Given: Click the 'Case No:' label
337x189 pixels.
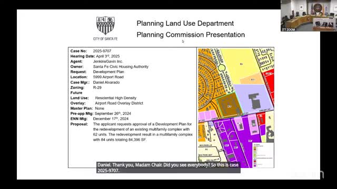Looking at the screenshot, I should [x=78, y=51].
